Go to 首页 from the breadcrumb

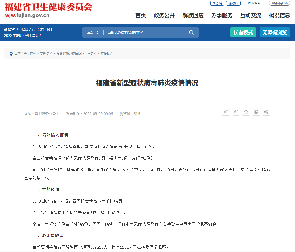pos(33,54)
